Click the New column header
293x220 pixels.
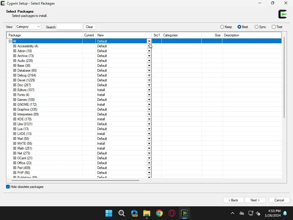point(124,35)
